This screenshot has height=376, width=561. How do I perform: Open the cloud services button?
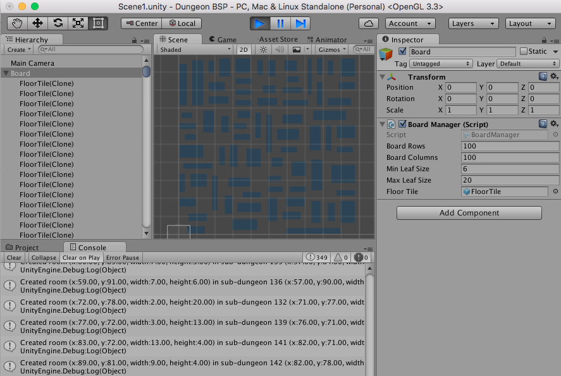[369, 23]
